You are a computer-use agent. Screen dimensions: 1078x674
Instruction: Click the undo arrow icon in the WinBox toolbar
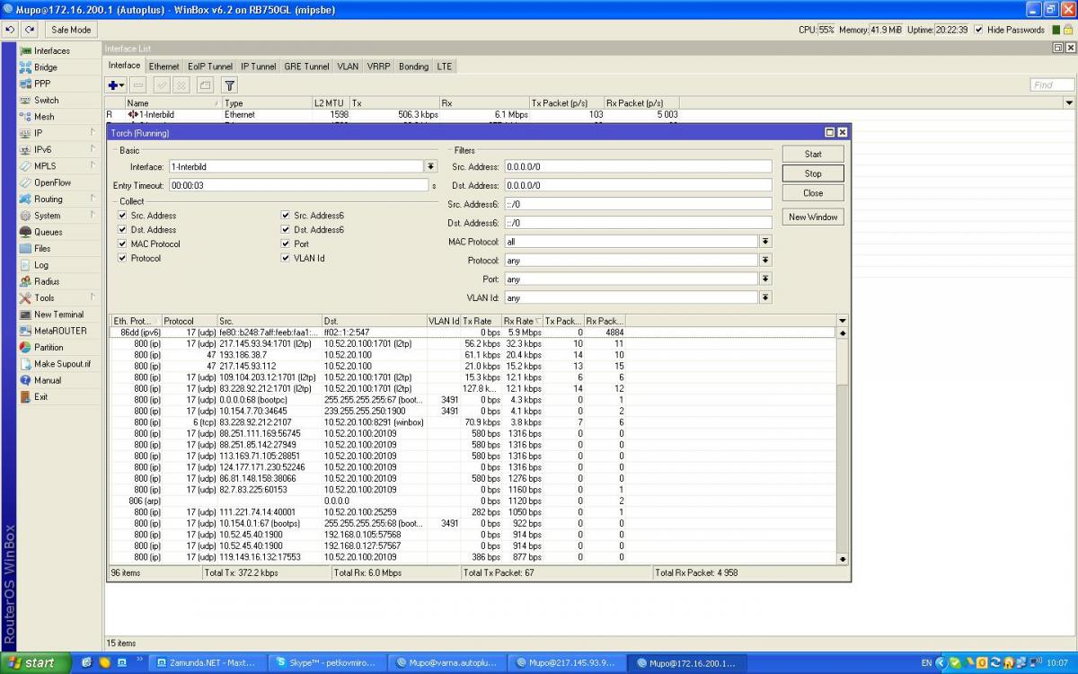click(11, 30)
